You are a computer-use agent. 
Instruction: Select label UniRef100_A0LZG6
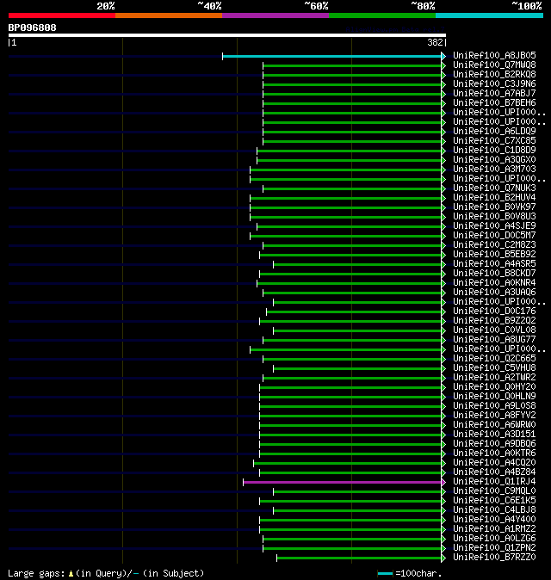pyautogui.click(x=494, y=539)
